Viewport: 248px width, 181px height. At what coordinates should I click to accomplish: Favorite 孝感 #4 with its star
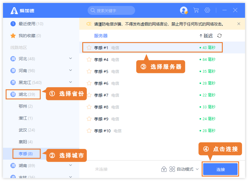(x=89, y=59)
